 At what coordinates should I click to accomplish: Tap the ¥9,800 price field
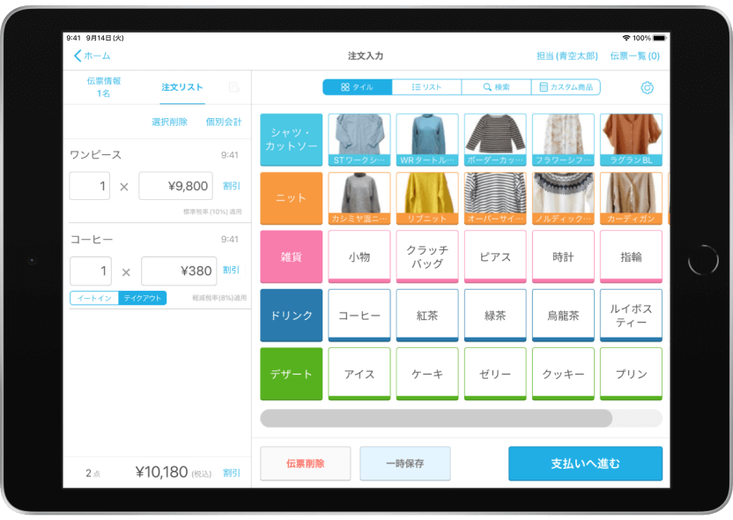coord(175,186)
